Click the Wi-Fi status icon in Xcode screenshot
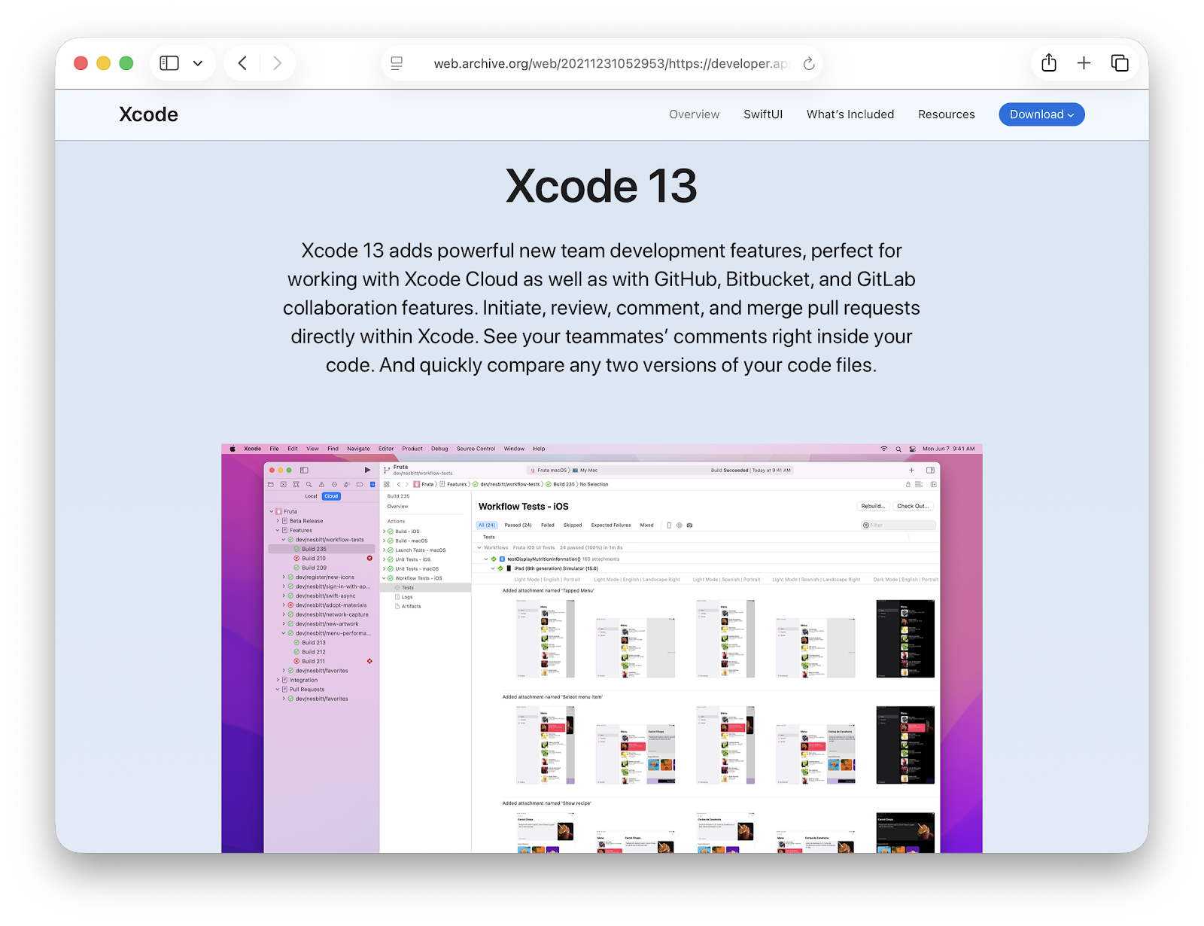 tap(884, 449)
